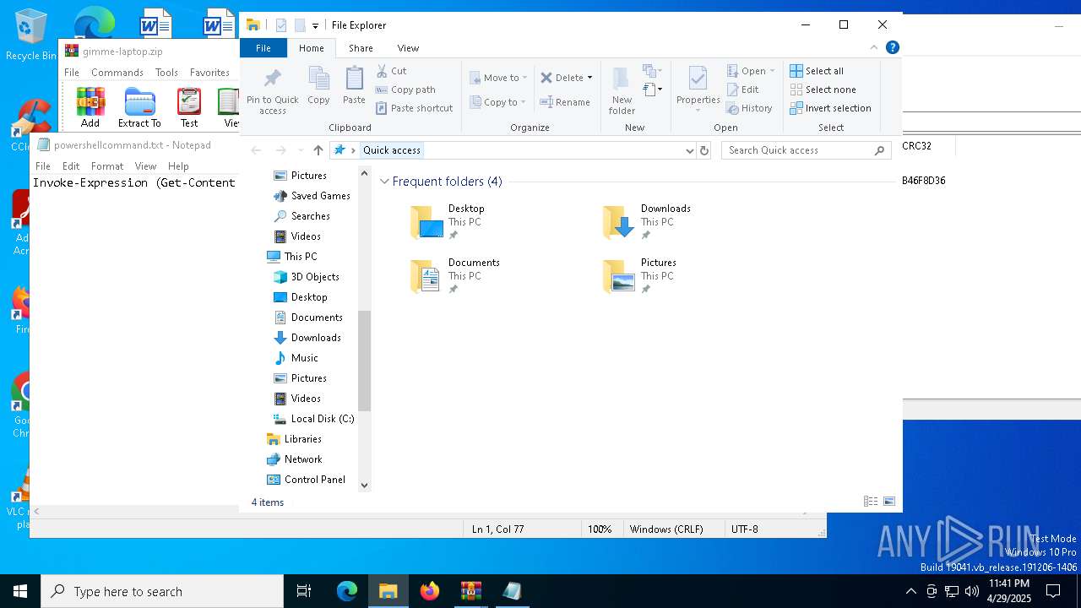Click WinRAR Extract To toolbar icon
1081x608 pixels.
[x=139, y=107]
